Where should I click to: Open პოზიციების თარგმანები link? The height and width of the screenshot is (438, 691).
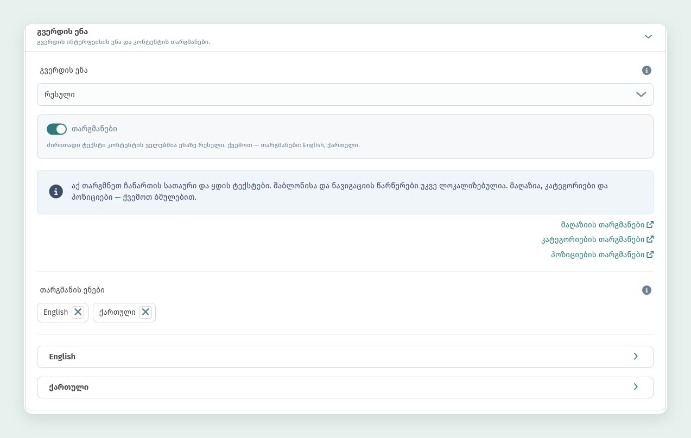602,254
